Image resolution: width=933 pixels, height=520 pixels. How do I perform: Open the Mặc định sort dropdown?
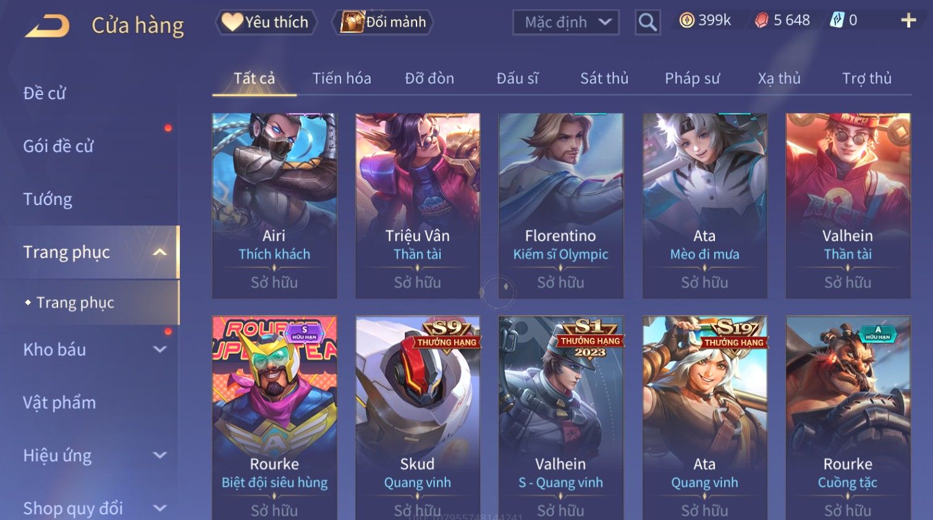point(565,22)
